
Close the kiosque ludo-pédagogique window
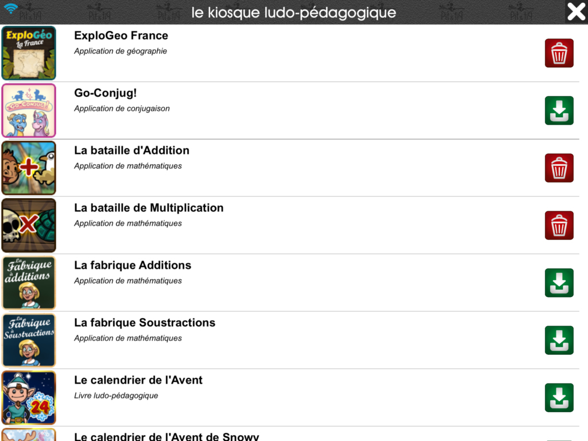[576, 11]
